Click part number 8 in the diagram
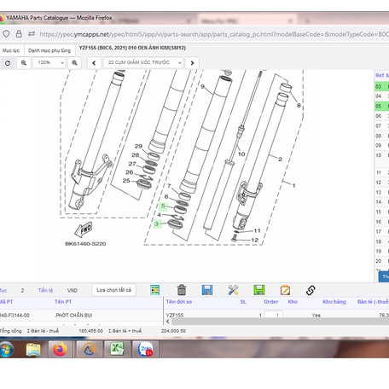The image size is (389, 389). point(299,106)
